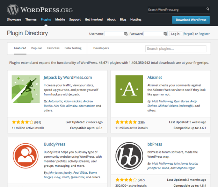This screenshot has height=187, width=218.
Task: Click the Register link
Action: pos(204,34)
